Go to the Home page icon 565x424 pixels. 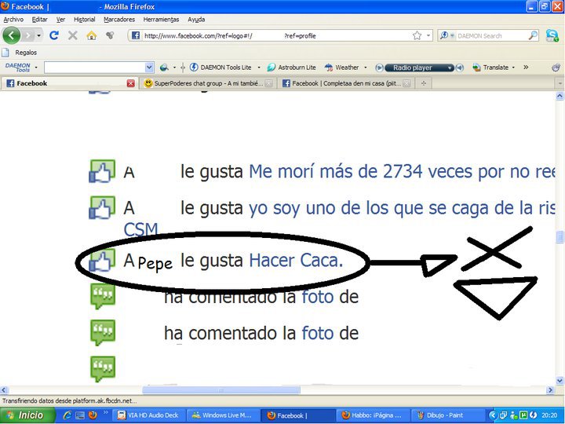click(x=92, y=35)
